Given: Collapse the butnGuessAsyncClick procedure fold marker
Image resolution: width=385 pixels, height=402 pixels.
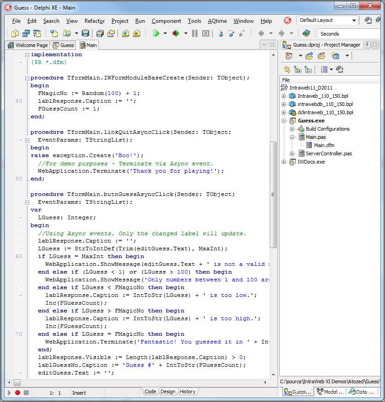Looking at the screenshot, I should click(27, 202).
